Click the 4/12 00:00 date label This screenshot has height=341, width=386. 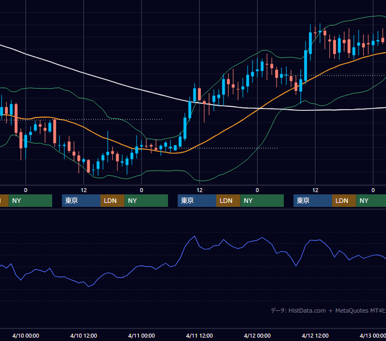click(257, 335)
